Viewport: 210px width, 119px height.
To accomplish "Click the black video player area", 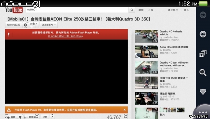I will (x=66, y=71).
